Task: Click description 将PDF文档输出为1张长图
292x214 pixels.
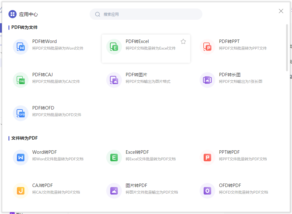Action: pos(241,82)
